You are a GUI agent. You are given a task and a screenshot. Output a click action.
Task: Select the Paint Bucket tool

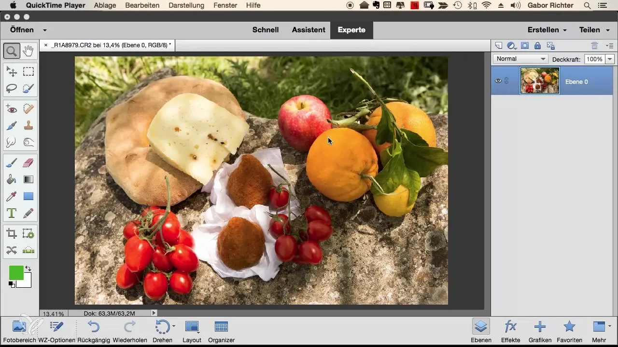(12, 180)
